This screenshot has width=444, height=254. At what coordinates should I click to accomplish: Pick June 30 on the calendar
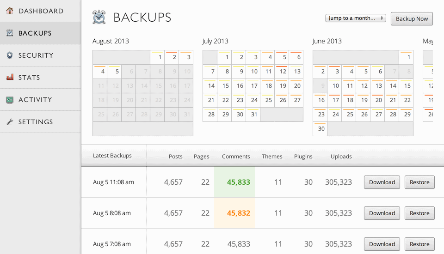pos(320,129)
